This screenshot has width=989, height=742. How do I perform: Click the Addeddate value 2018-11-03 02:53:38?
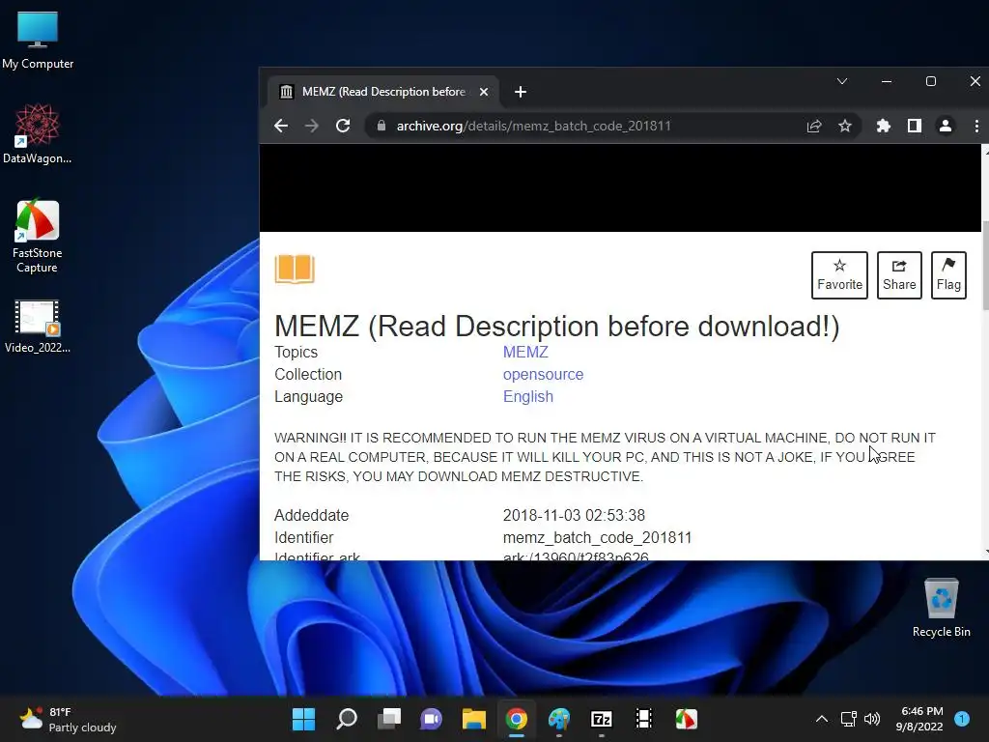[x=574, y=516]
